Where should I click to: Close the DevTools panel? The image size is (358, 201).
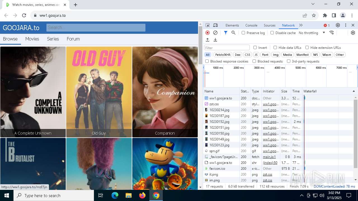(353, 25)
